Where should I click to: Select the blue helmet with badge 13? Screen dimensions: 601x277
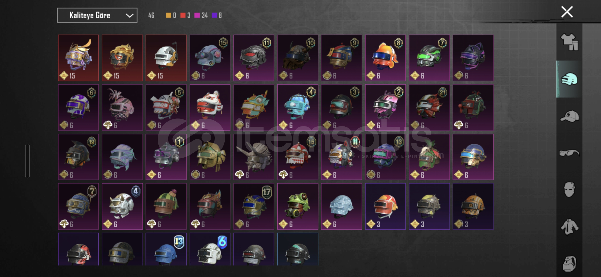coord(166,249)
